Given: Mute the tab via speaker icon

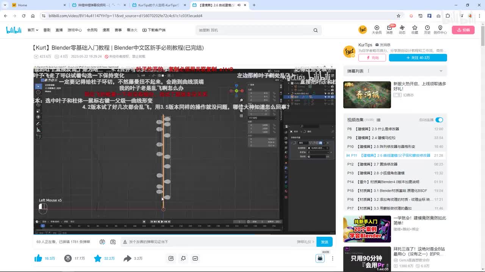Looking at the screenshot, I should tap(239, 5).
